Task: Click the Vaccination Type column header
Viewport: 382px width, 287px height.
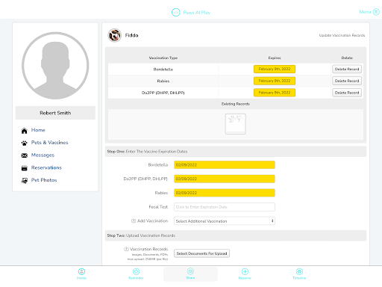Action: pyautogui.click(x=163, y=58)
